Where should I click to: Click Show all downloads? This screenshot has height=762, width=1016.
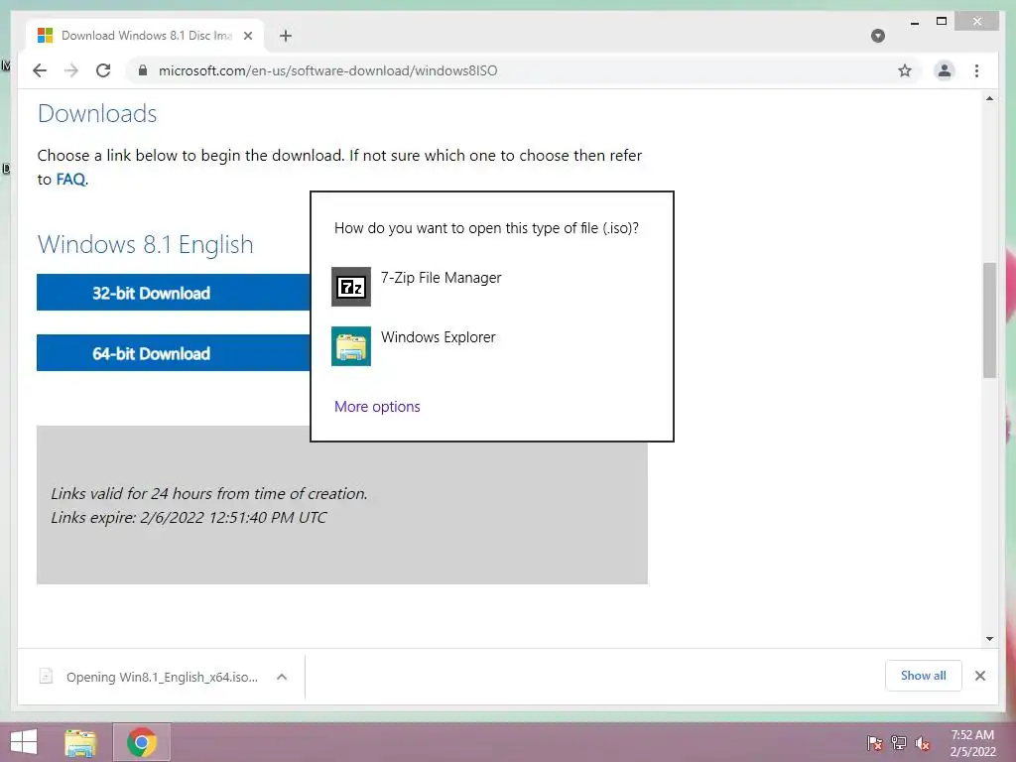tap(924, 676)
